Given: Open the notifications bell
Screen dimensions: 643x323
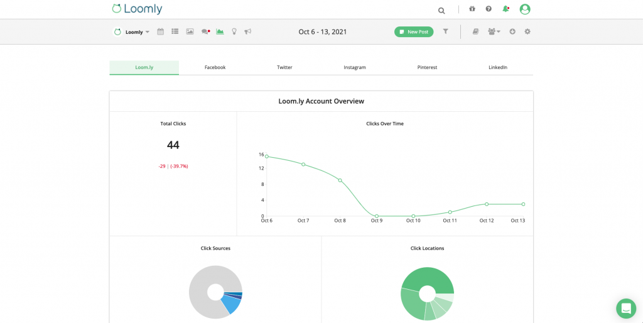Looking at the screenshot, I should [505, 9].
